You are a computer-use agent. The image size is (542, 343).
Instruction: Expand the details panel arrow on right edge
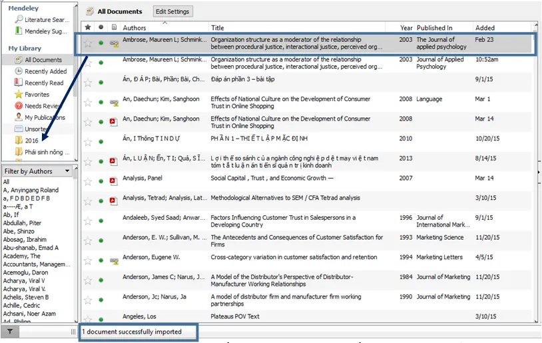point(539,172)
